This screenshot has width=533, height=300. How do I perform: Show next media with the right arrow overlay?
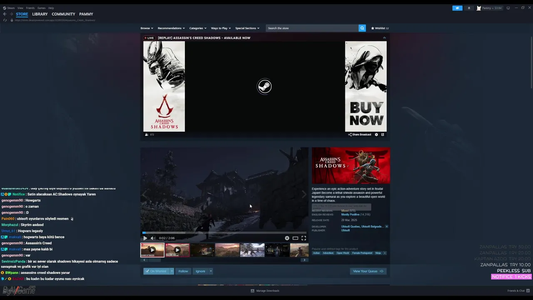(304, 195)
